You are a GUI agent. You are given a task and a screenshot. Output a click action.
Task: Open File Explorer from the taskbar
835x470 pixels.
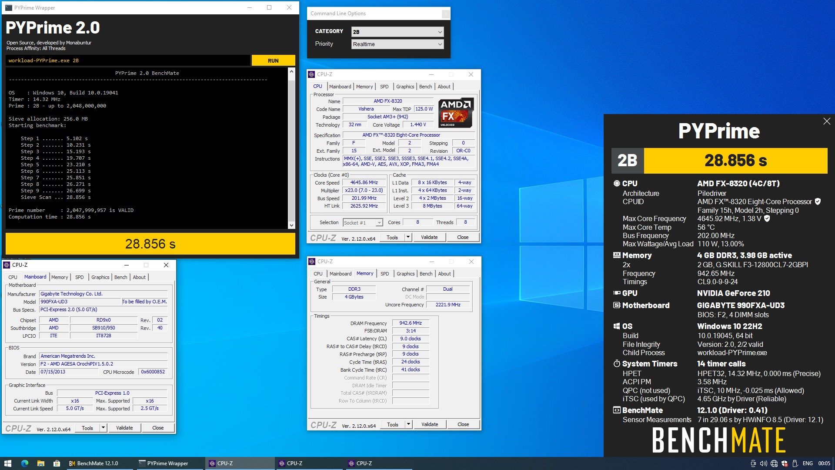(40, 463)
